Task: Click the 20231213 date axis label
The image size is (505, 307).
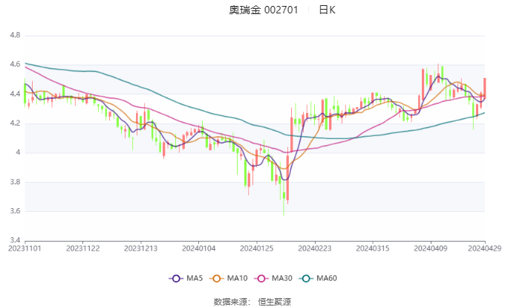Action: coord(140,248)
